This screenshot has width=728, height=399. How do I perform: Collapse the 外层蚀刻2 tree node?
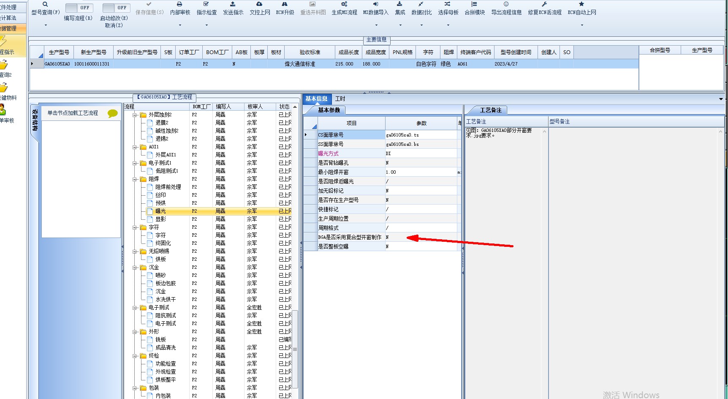point(135,115)
